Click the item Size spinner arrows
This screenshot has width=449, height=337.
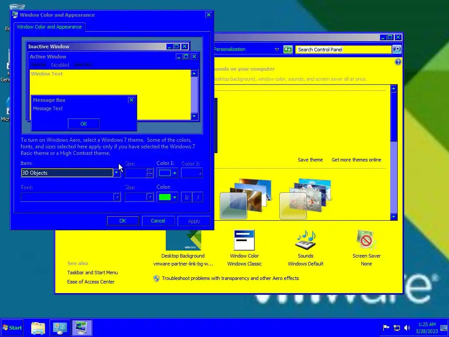tap(150, 173)
